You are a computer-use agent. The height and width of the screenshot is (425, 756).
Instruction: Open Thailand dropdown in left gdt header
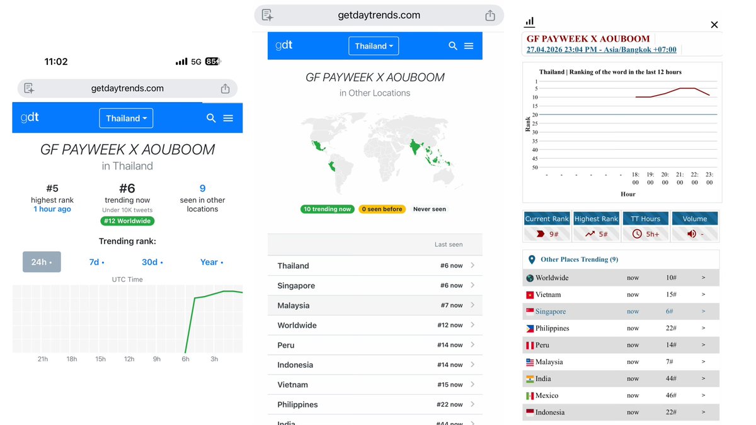tap(126, 118)
